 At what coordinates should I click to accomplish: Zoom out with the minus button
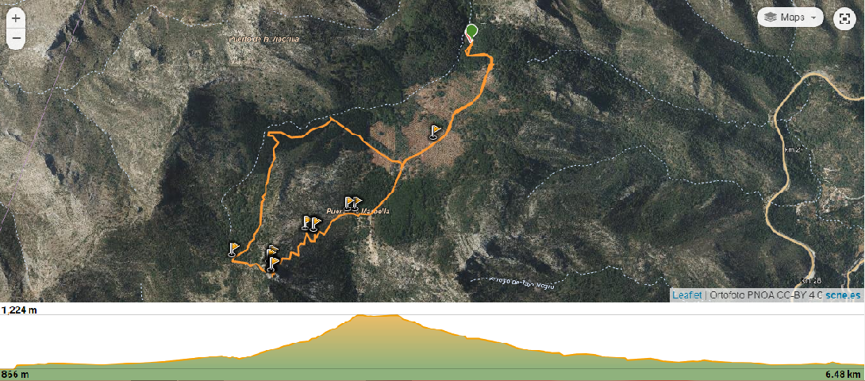(x=15, y=38)
